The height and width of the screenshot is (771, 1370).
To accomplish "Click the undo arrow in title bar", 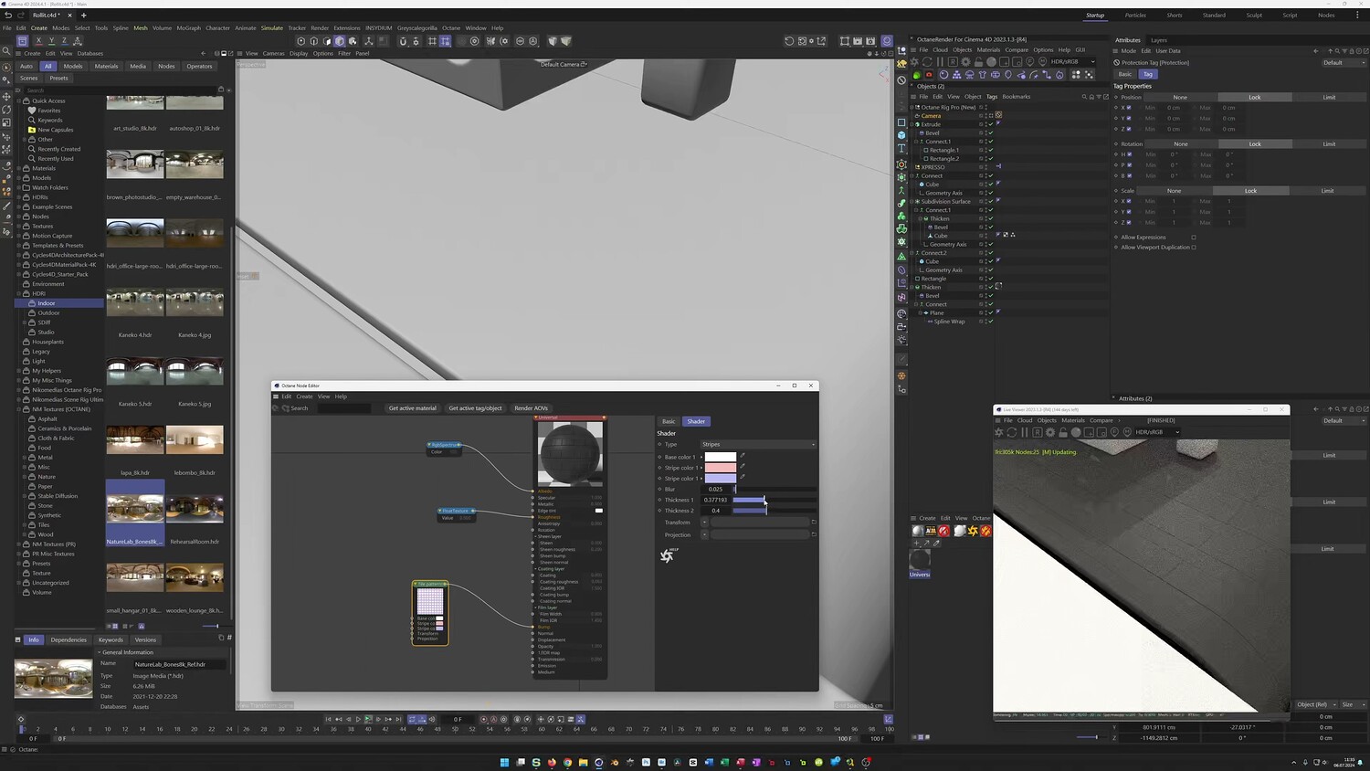I will tap(8, 15).
